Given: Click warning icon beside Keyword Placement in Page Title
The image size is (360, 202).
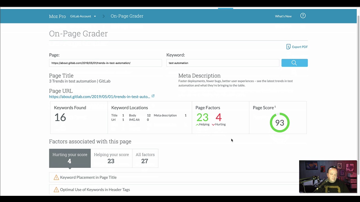Looking at the screenshot, I should pyautogui.click(x=56, y=177).
